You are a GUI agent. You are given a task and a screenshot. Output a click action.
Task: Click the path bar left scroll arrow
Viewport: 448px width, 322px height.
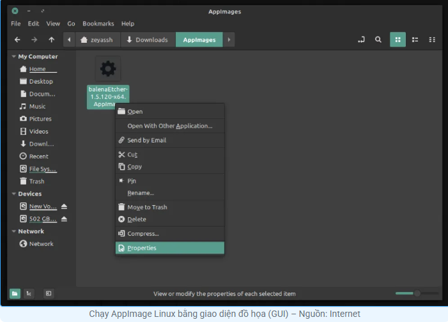pyautogui.click(x=69, y=40)
